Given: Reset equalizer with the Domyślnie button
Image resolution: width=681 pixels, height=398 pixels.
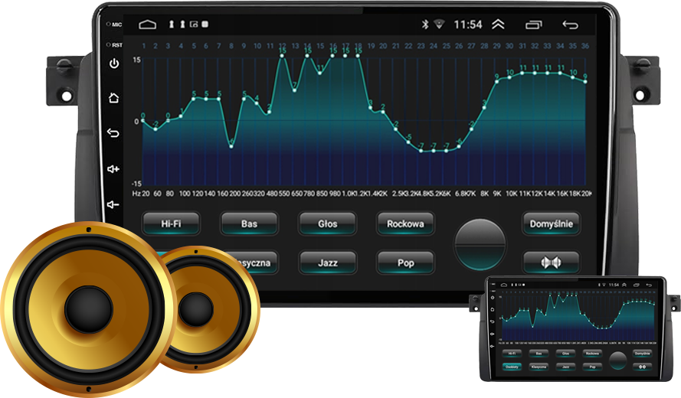Looking at the screenshot, I should tap(551, 223).
